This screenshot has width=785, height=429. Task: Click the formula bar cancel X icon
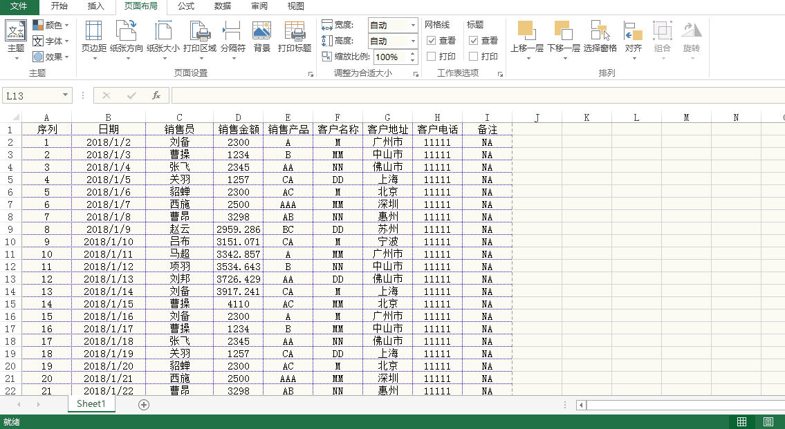[x=106, y=95]
